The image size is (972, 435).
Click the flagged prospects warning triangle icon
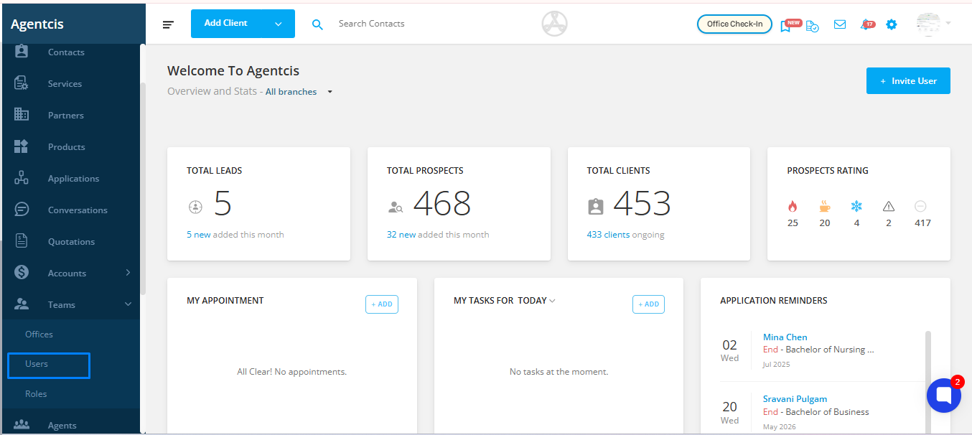pos(889,207)
